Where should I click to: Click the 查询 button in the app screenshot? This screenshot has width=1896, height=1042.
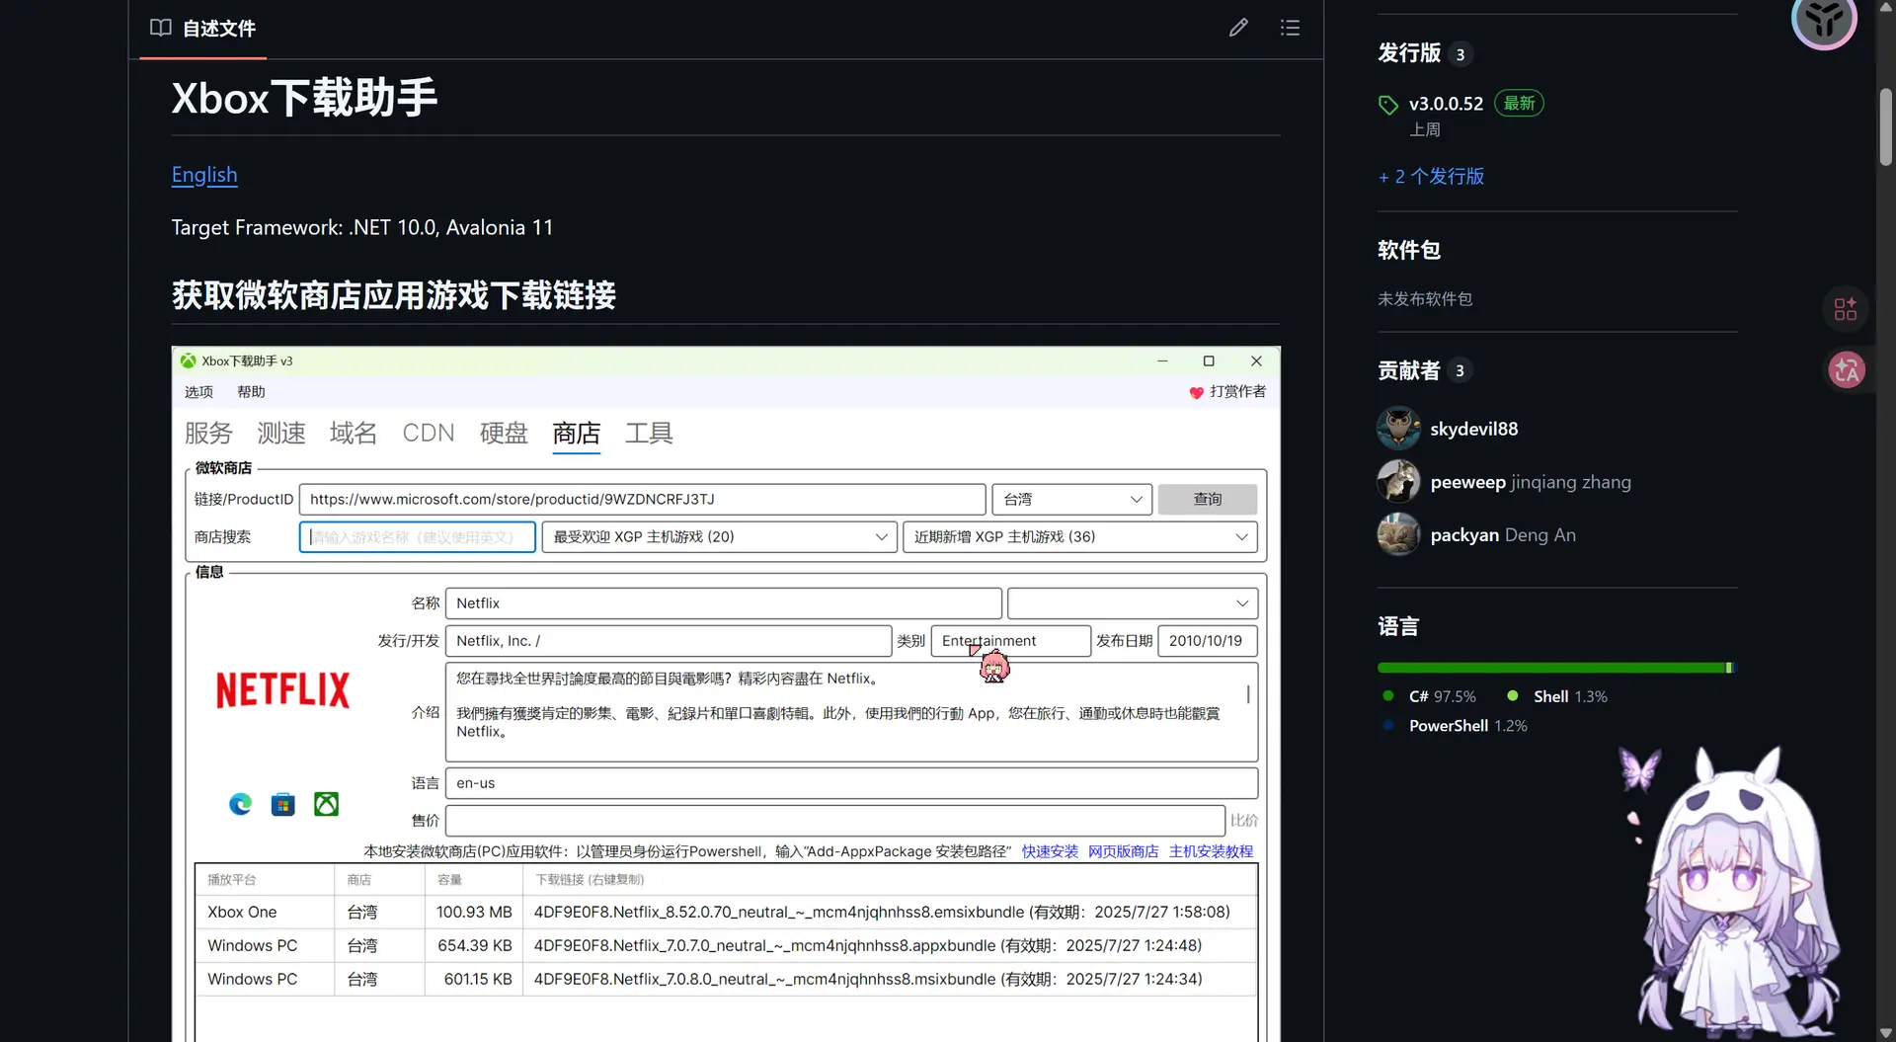pyautogui.click(x=1207, y=500)
